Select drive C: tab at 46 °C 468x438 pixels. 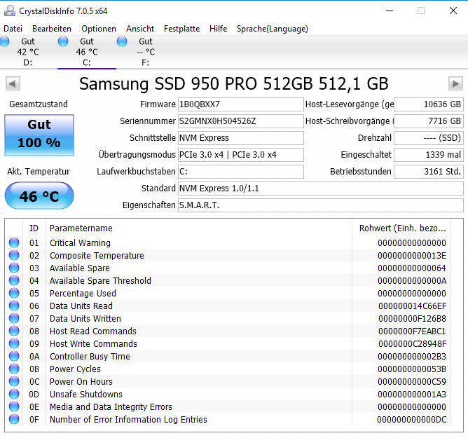pyautogui.click(x=87, y=52)
